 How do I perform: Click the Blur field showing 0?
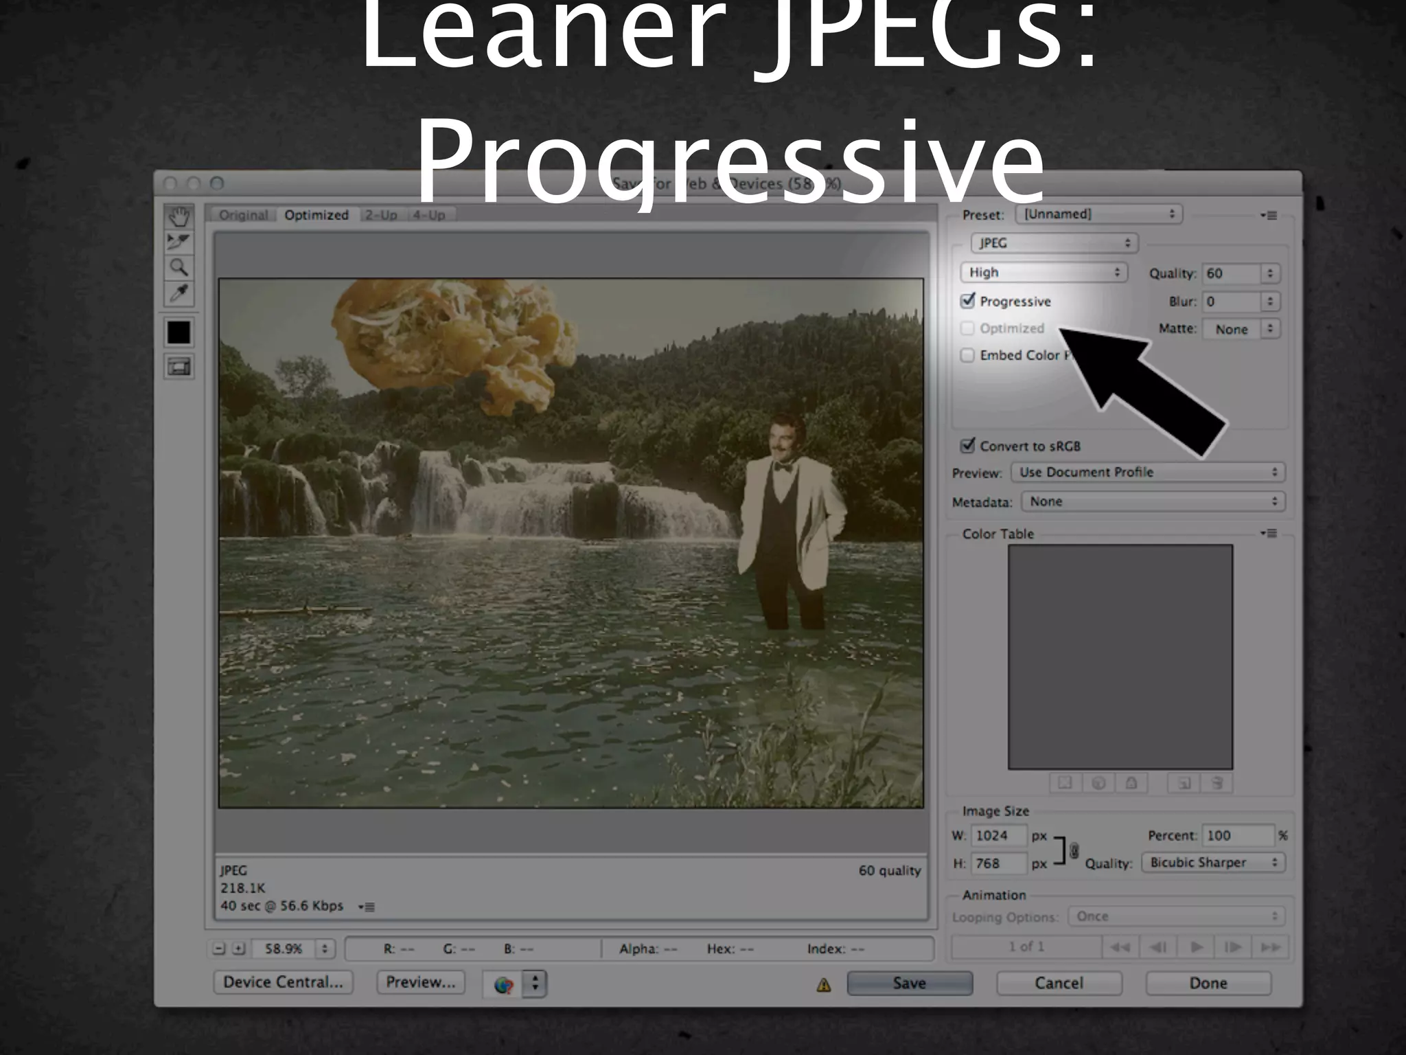click(x=1232, y=302)
